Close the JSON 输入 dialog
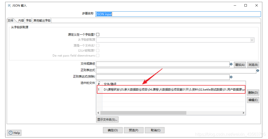This screenshot has height=139, width=268. (257, 5)
